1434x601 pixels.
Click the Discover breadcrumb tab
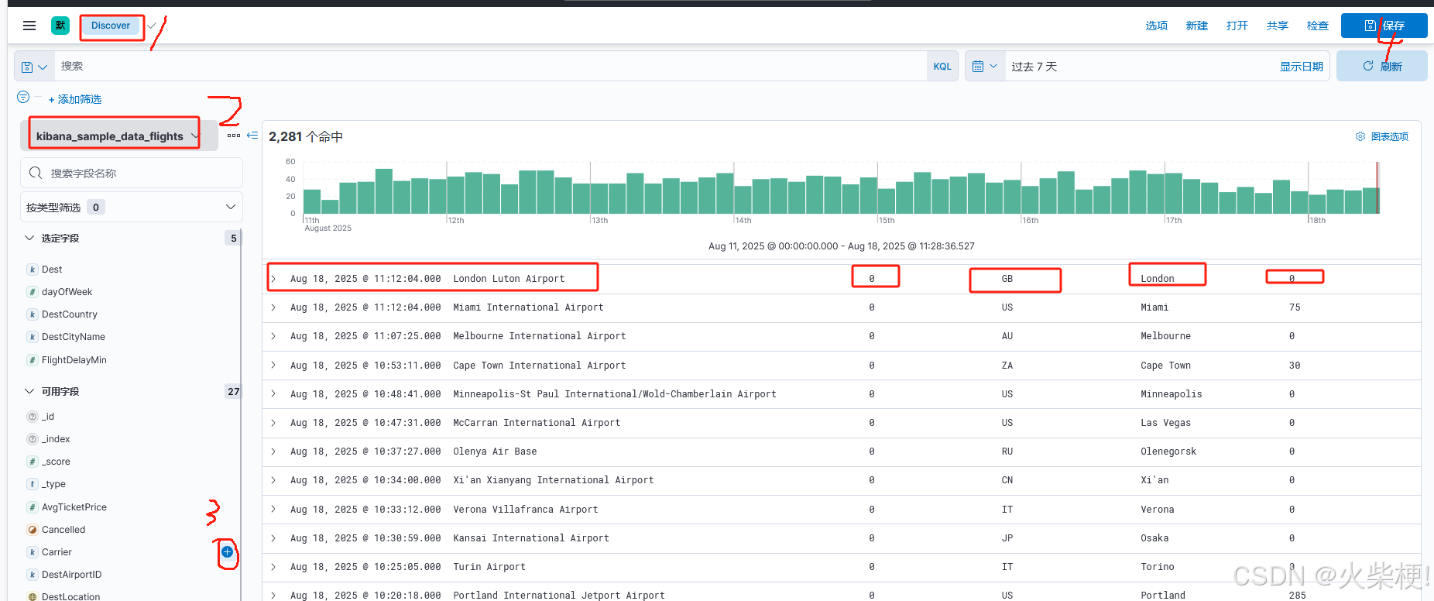click(x=111, y=26)
